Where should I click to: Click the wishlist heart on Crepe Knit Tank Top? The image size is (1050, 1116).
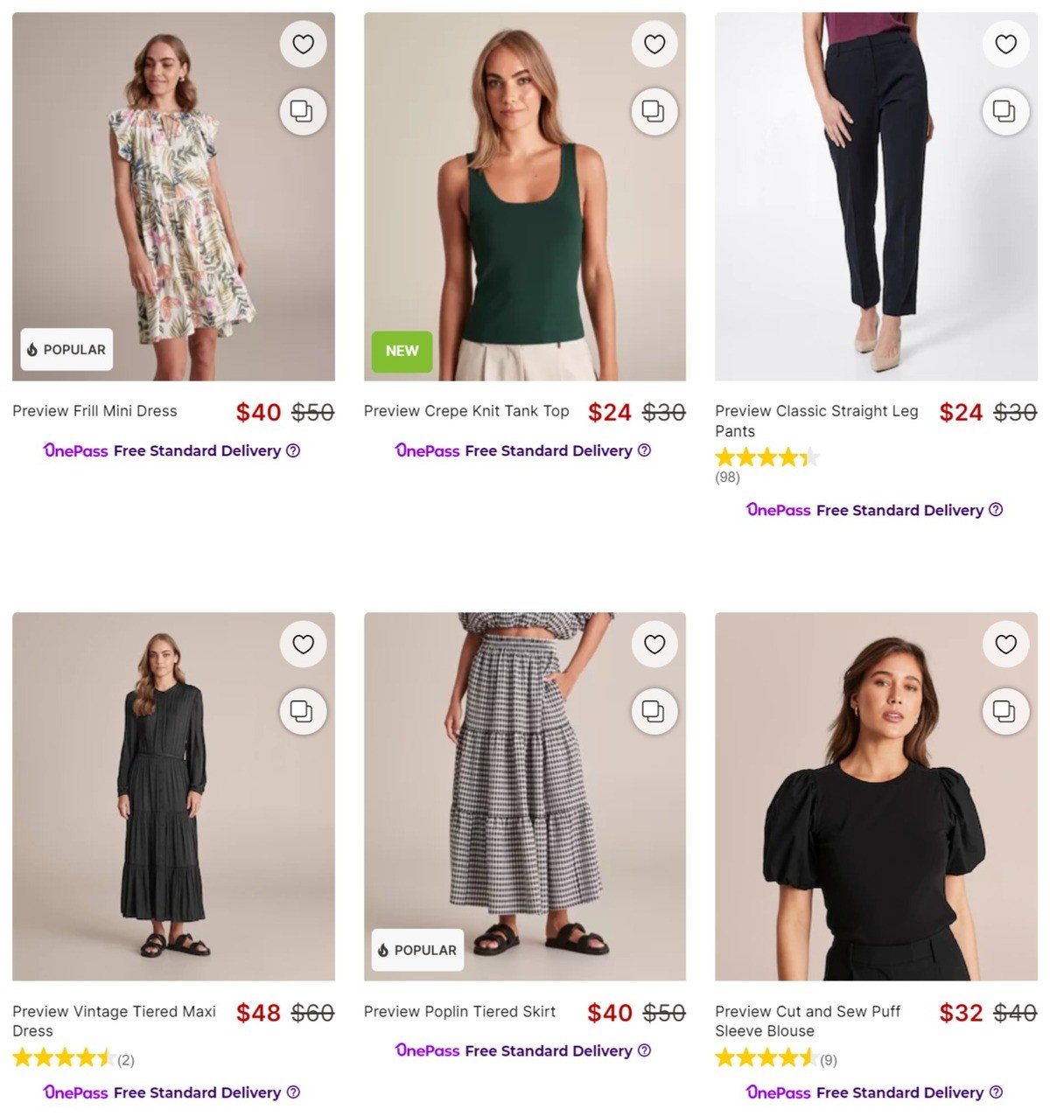point(654,44)
